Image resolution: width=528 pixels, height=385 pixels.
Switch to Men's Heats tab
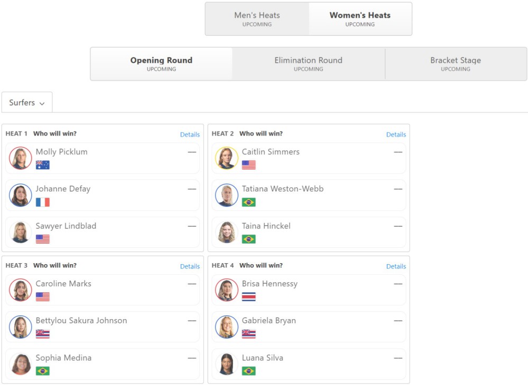click(257, 19)
